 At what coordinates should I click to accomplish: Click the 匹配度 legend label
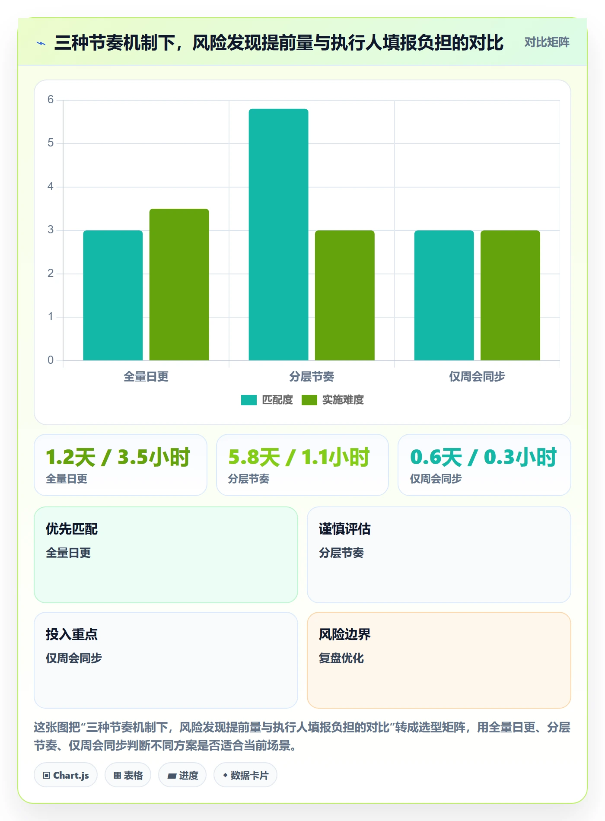click(x=277, y=400)
